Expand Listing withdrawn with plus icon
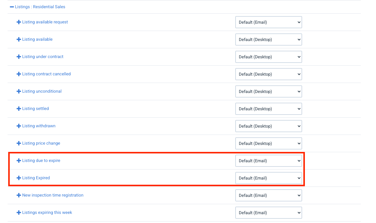This screenshot has width=376, height=223. pyautogui.click(x=19, y=126)
